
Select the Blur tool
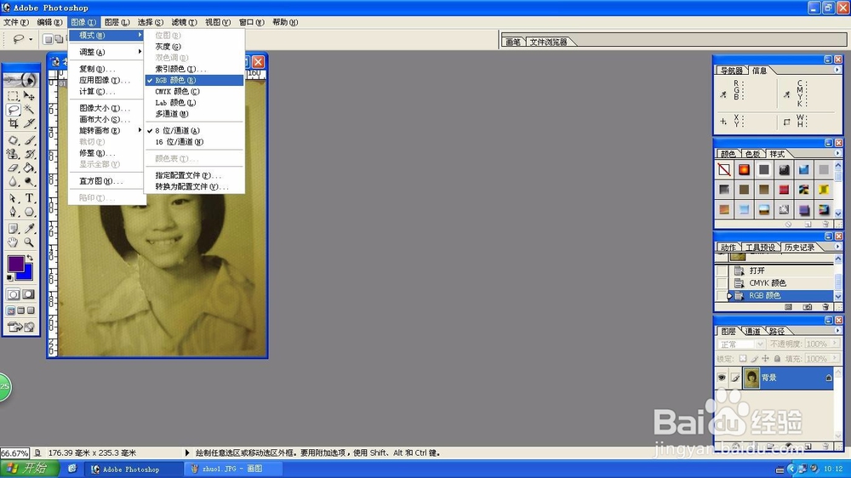tap(14, 182)
